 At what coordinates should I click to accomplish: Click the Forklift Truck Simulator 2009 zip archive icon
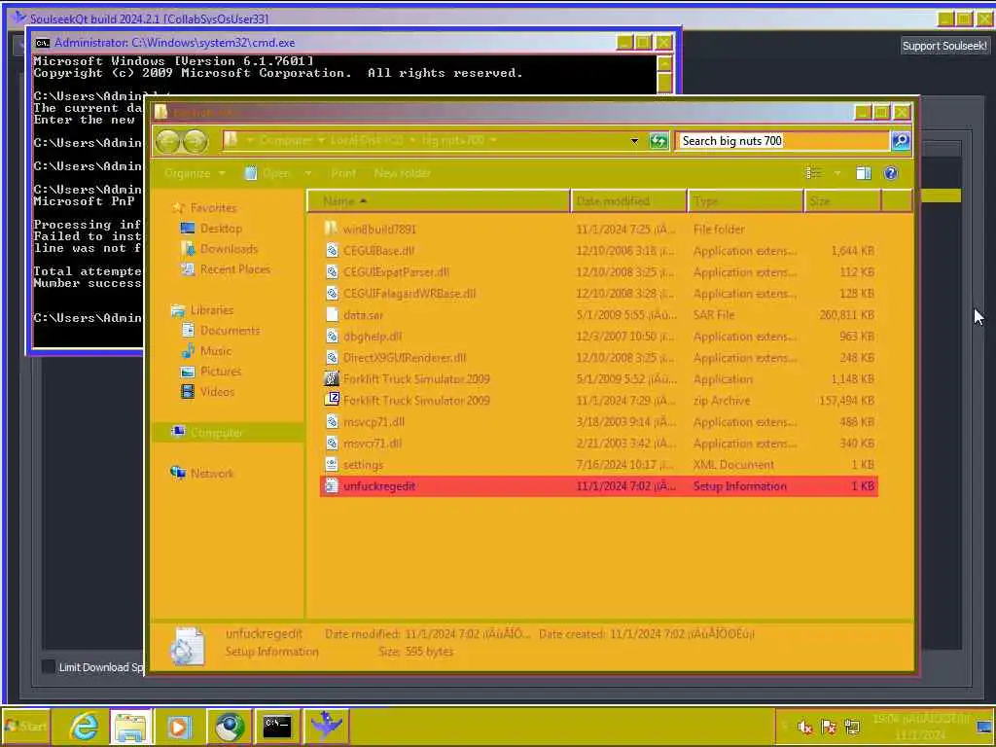click(x=332, y=400)
